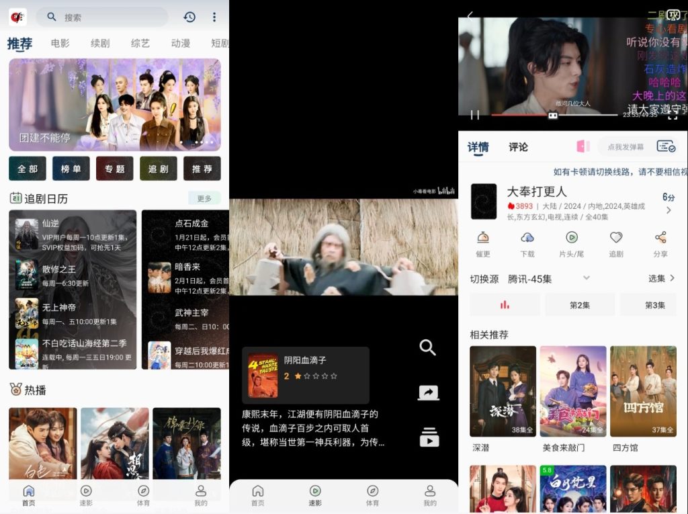
Task: Switch to the 动漫 tab
Action: 180,43
